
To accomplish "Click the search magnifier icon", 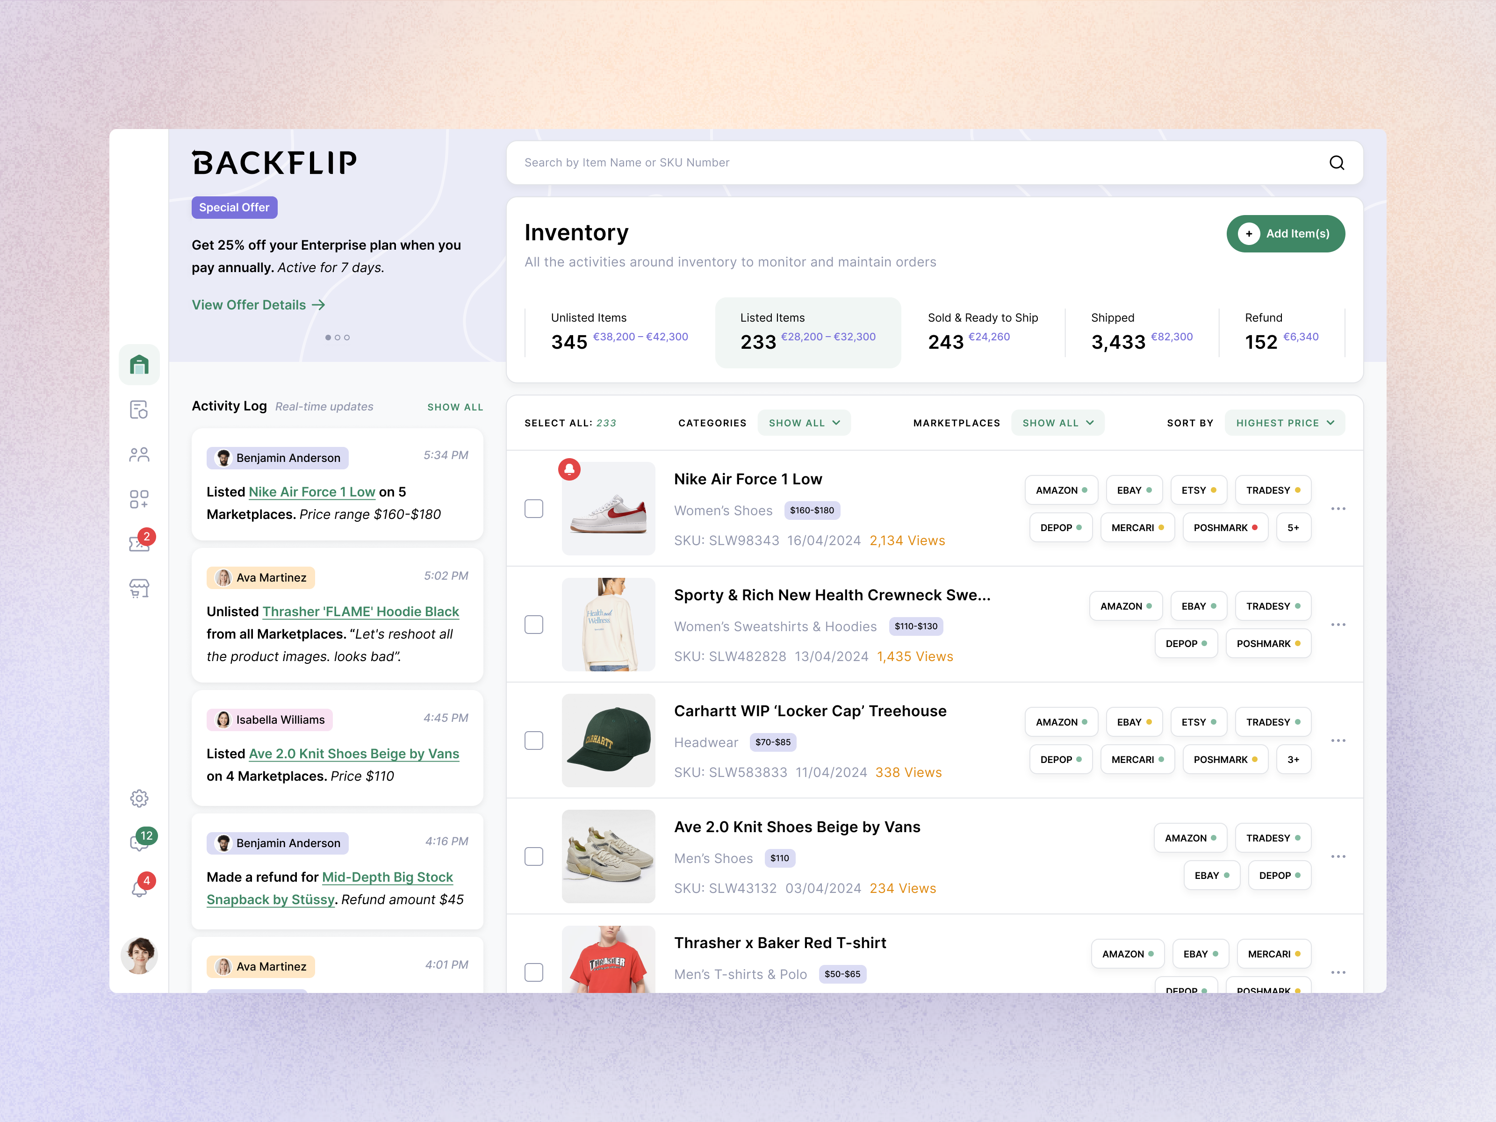I will pos(1337,162).
